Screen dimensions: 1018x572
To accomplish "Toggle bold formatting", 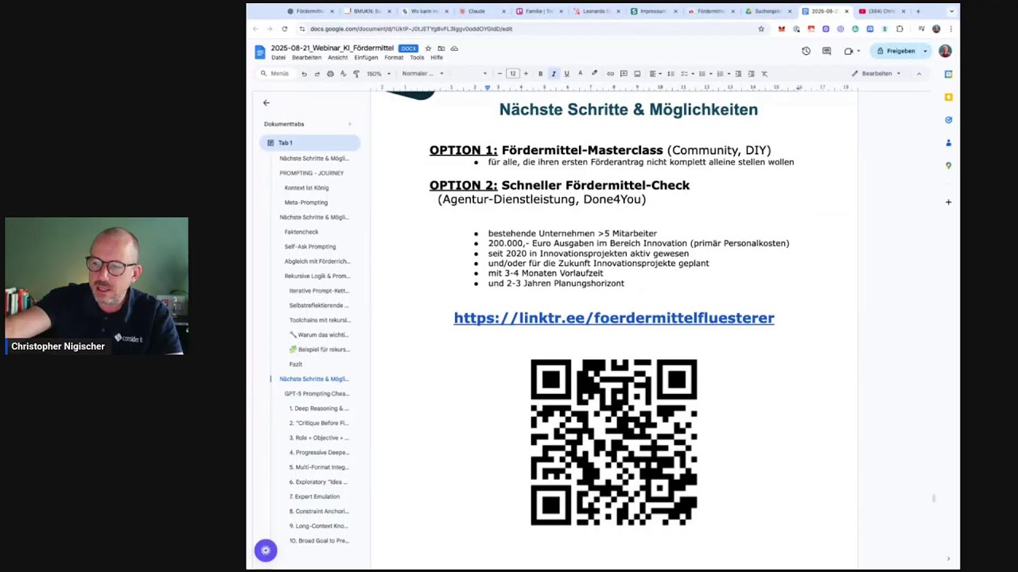I will click(540, 74).
